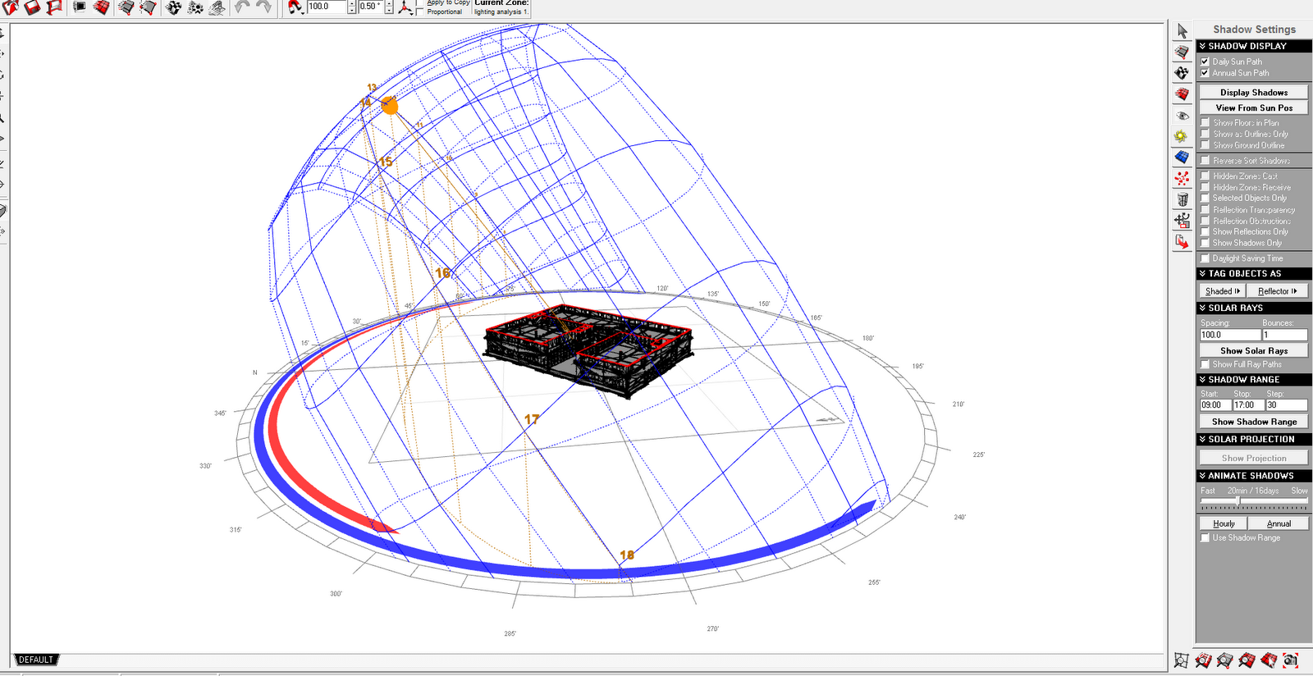Collapse the SHADOW DISPLAY section
The image size is (1313, 676).
click(x=1254, y=46)
